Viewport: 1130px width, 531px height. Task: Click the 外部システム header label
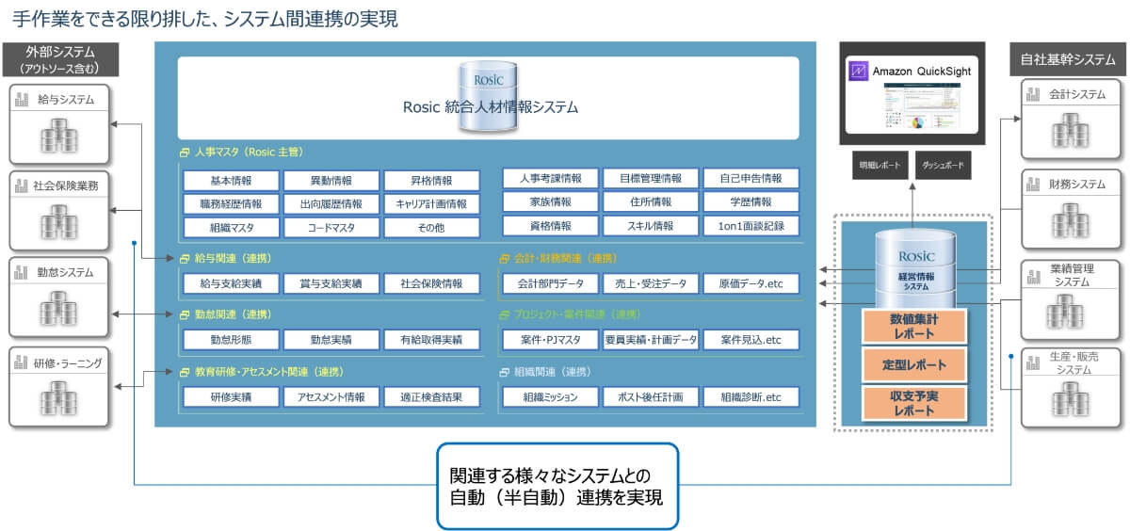60,59
